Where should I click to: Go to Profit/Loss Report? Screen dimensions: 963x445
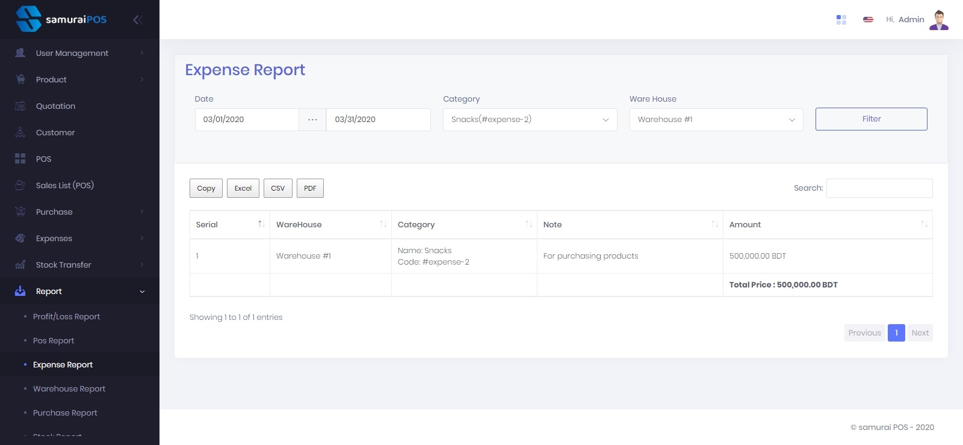click(x=66, y=316)
